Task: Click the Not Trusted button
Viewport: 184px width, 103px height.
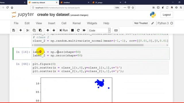Action: click(141, 23)
